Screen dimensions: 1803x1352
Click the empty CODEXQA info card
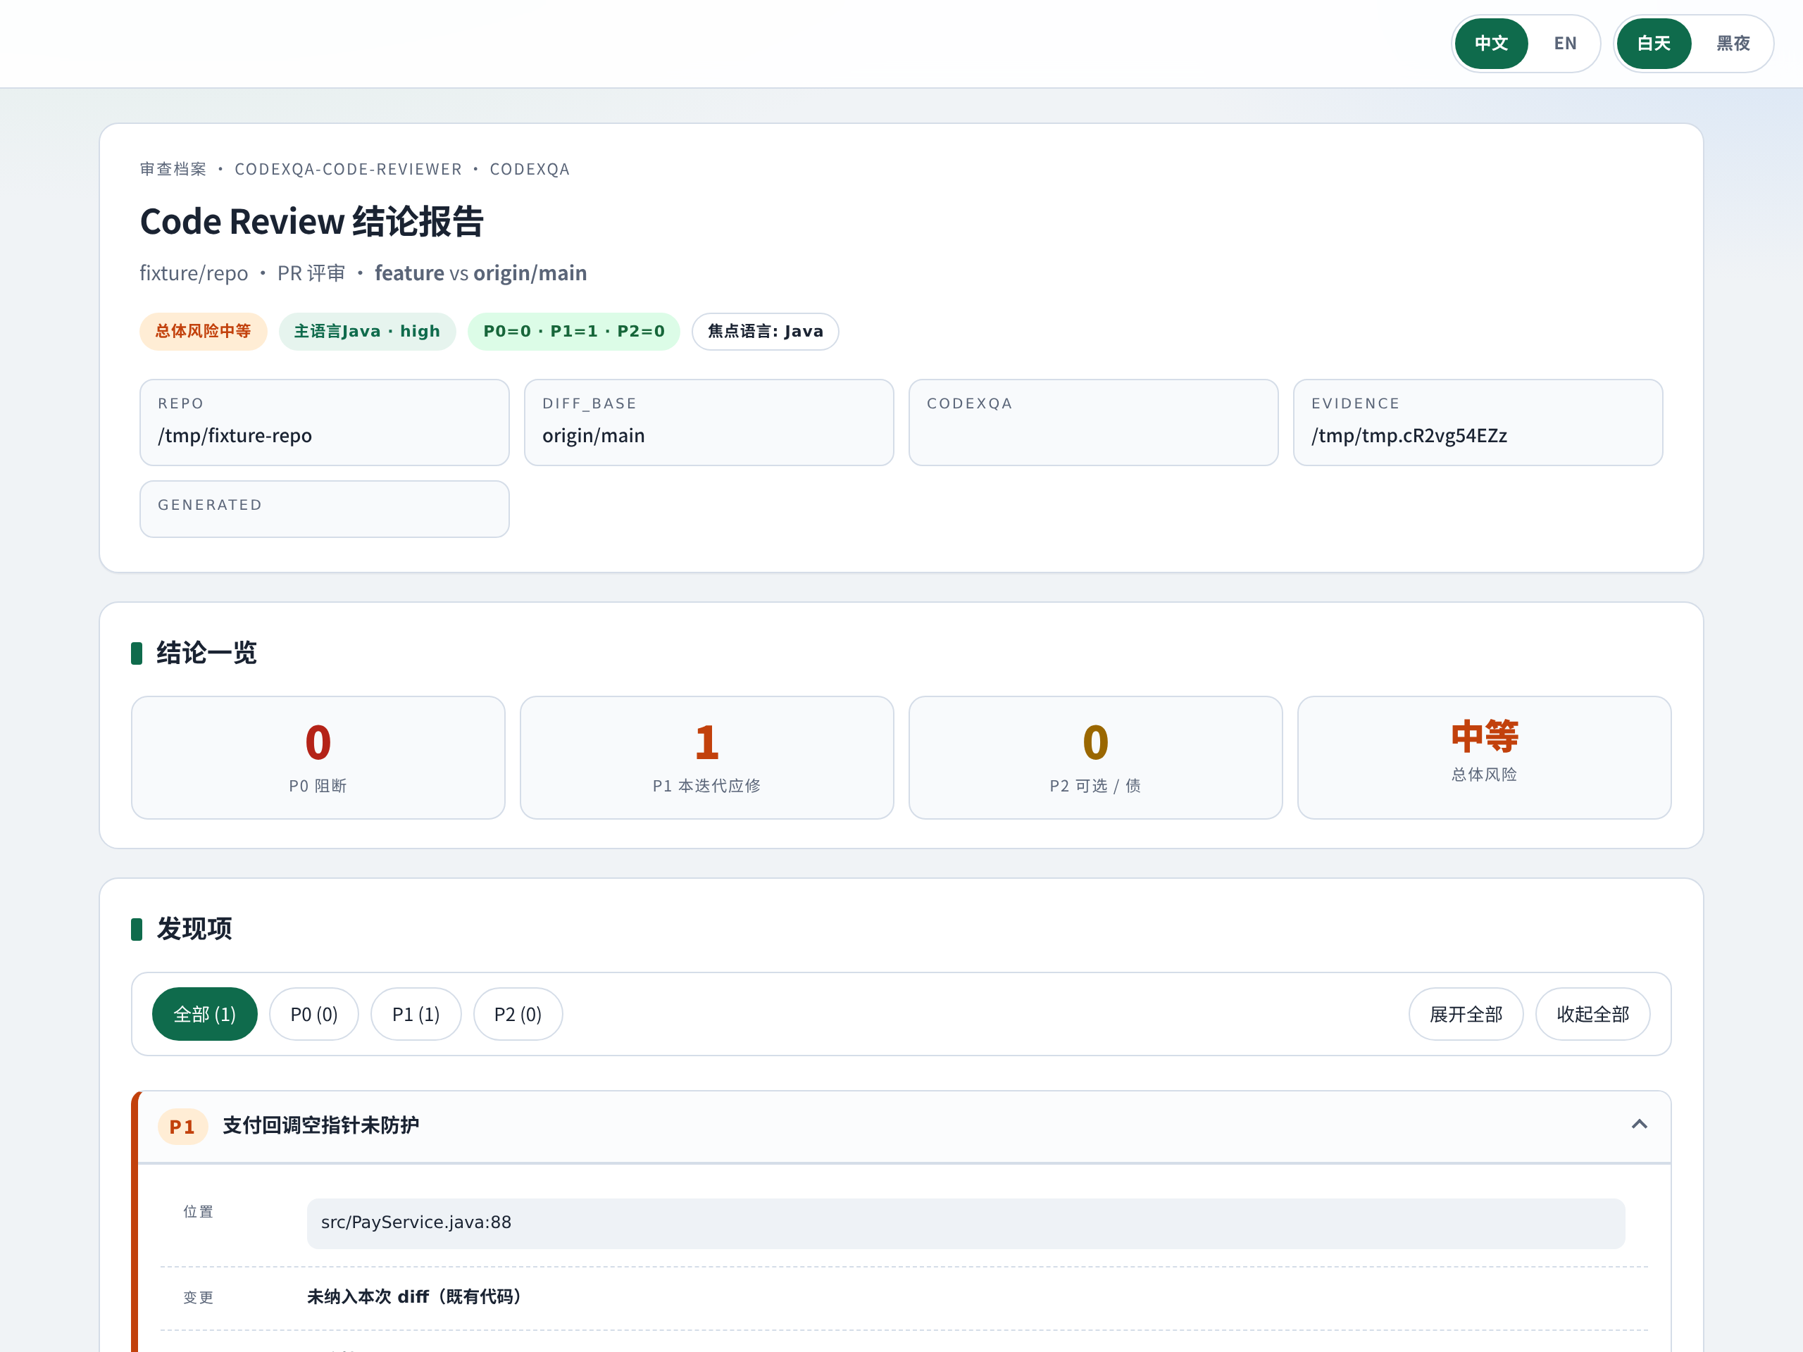coord(1094,422)
